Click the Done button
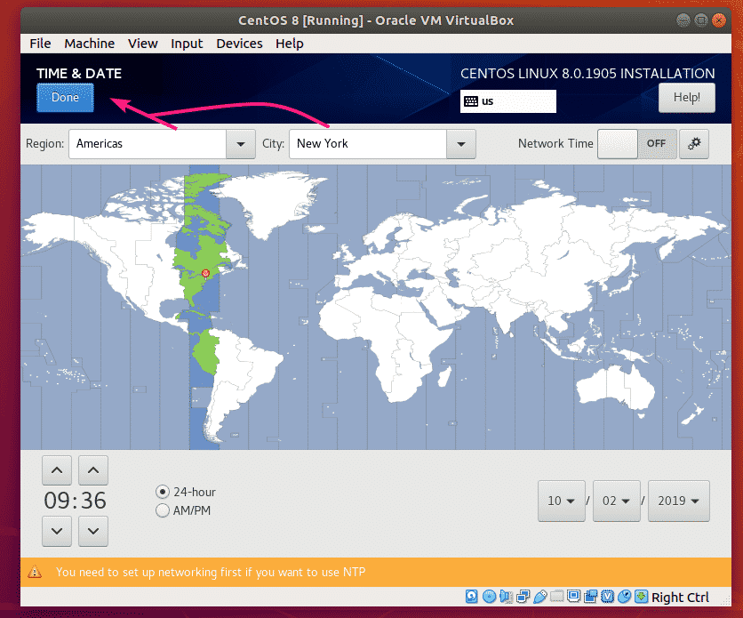The width and height of the screenshot is (743, 618). click(x=66, y=98)
